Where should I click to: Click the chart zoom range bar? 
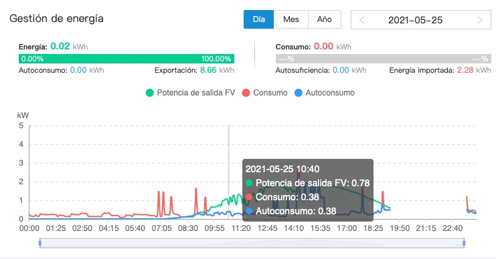[x=252, y=243]
